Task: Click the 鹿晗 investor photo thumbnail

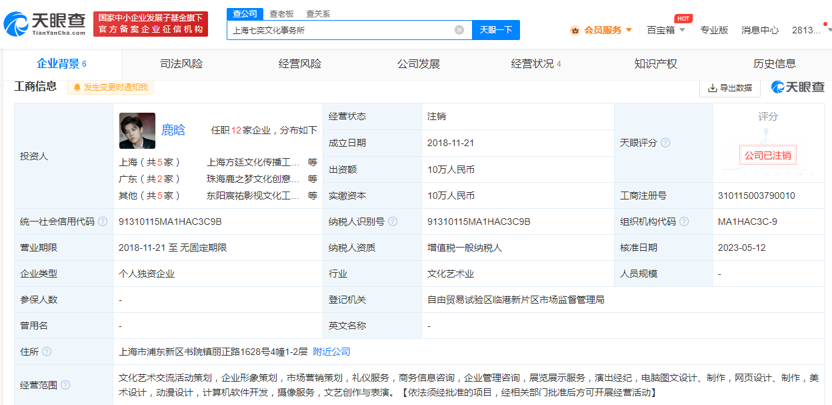Action: (137, 131)
